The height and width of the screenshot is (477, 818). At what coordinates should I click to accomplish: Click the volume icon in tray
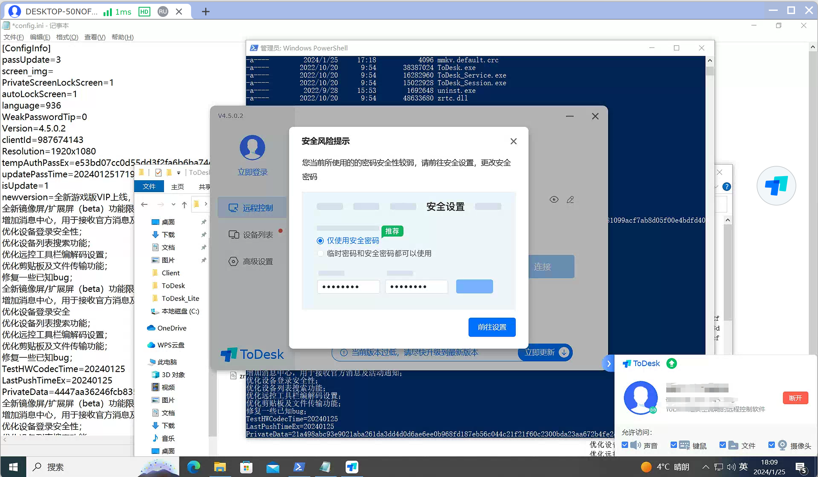(731, 466)
